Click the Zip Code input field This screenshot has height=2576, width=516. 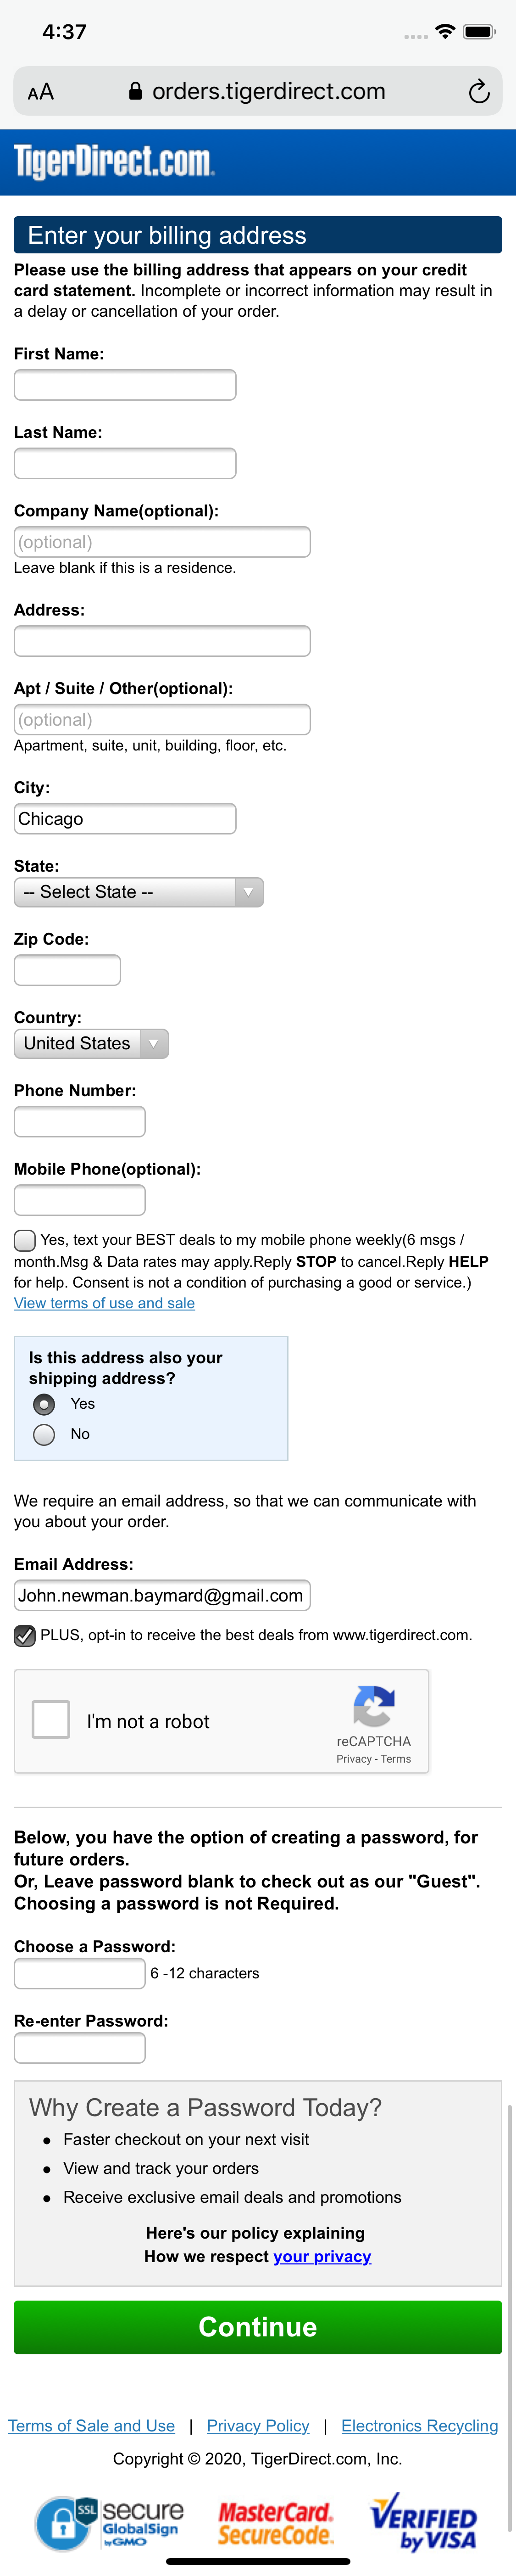66,969
